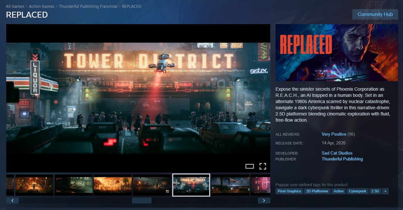Click the thumbnail strip scrollbar handle

(x=142, y=201)
